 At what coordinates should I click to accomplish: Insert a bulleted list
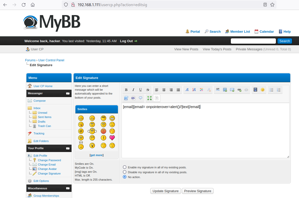click(272, 90)
